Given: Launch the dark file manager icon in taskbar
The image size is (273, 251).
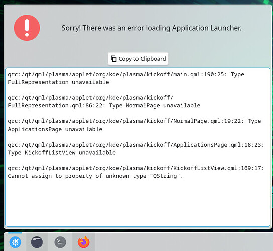Looking at the screenshot, I should (37, 242).
